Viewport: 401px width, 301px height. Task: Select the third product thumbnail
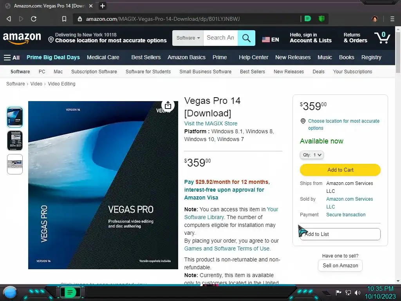point(15,164)
